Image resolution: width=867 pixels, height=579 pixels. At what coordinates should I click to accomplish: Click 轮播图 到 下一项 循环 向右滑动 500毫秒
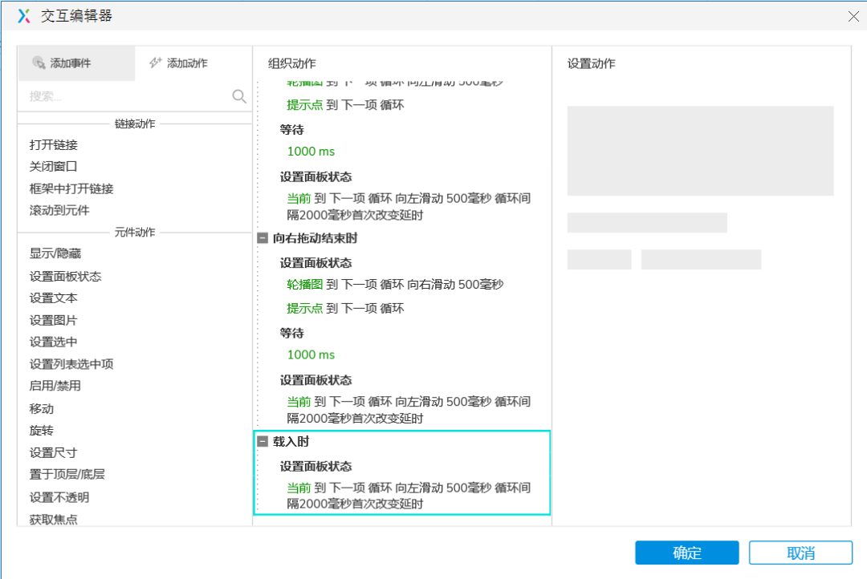click(395, 285)
